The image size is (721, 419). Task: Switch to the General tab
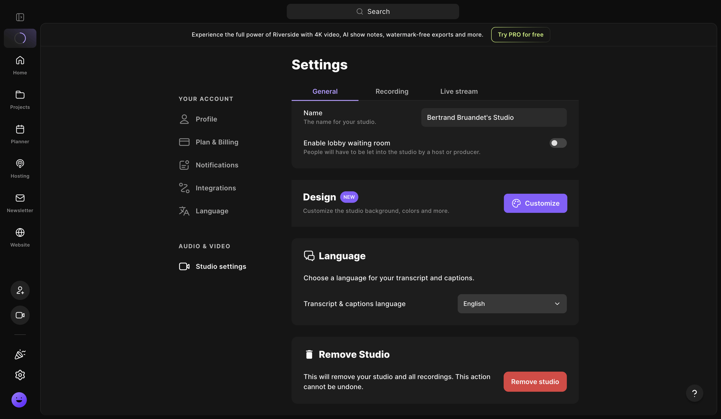[x=325, y=91]
